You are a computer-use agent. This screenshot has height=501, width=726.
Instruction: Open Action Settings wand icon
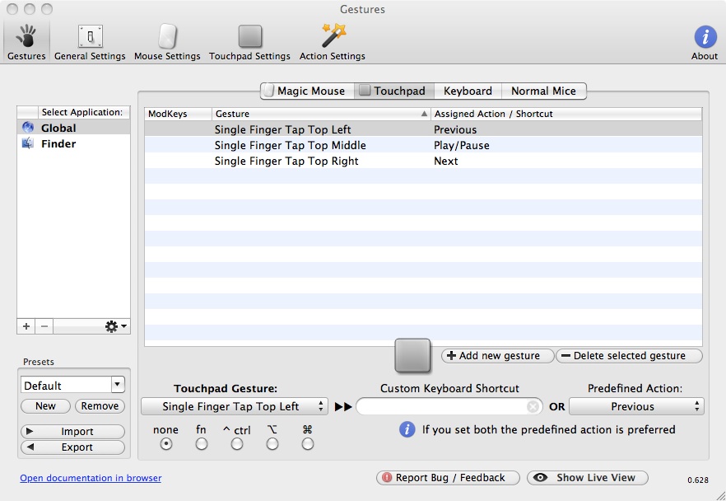pos(333,41)
